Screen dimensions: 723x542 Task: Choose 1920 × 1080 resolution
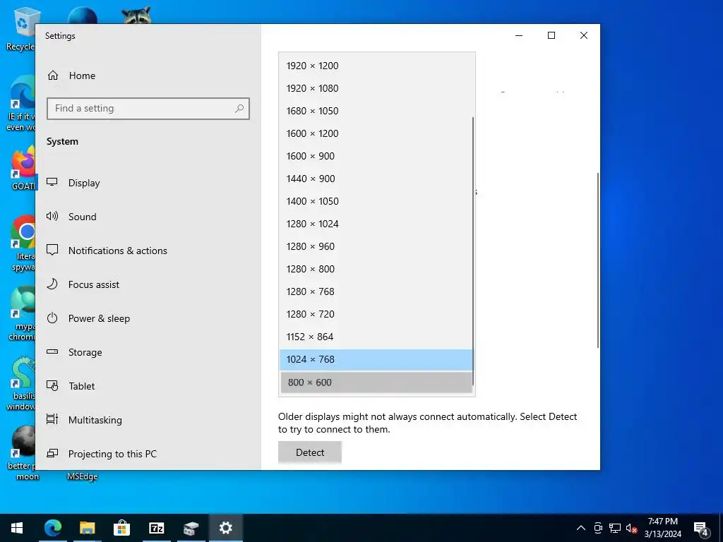coord(376,88)
